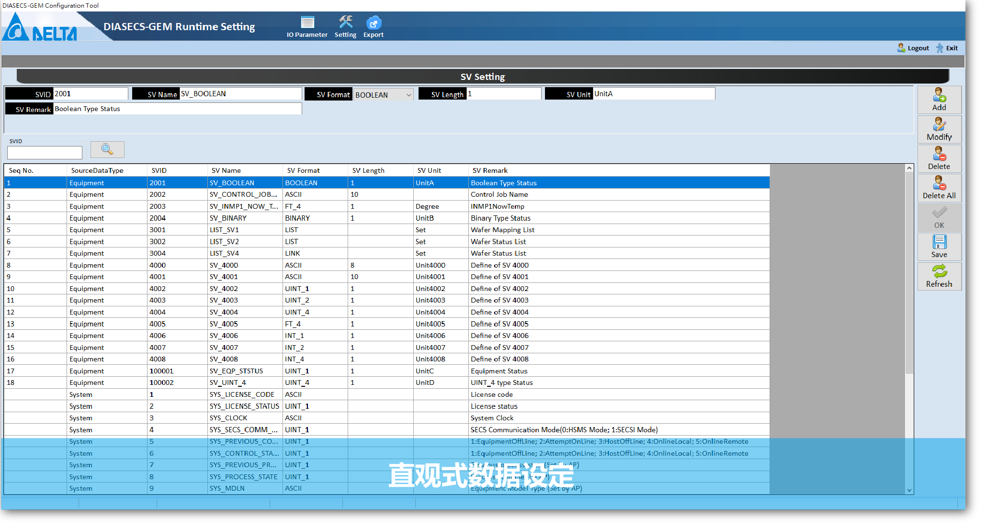This screenshot has height=528, width=998.
Task: Click the Modify SV icon
Action: 939,125
